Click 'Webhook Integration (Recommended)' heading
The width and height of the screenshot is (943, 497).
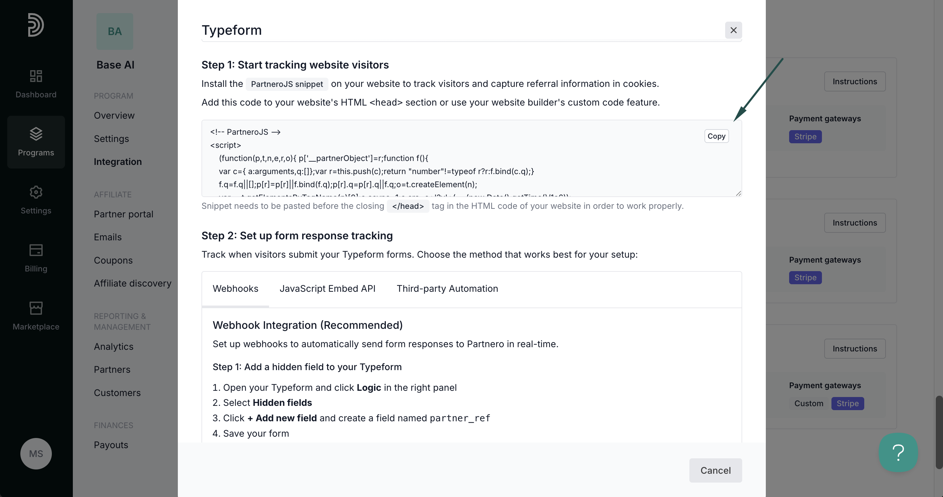point(307,325)
